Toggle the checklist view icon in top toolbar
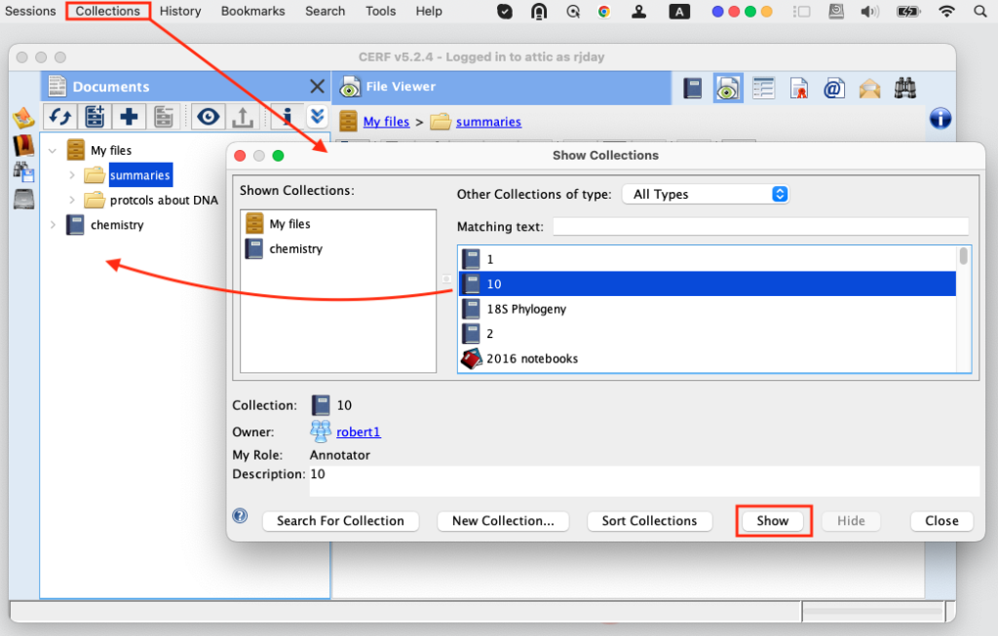The width and height of the screenshot is (998, 636). (x=762, y=89)
